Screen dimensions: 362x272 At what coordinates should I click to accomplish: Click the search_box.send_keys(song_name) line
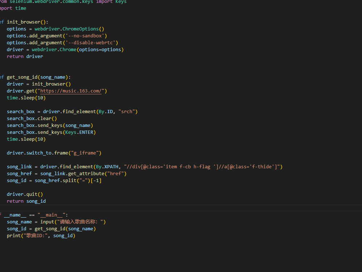(x=50, y=125)
